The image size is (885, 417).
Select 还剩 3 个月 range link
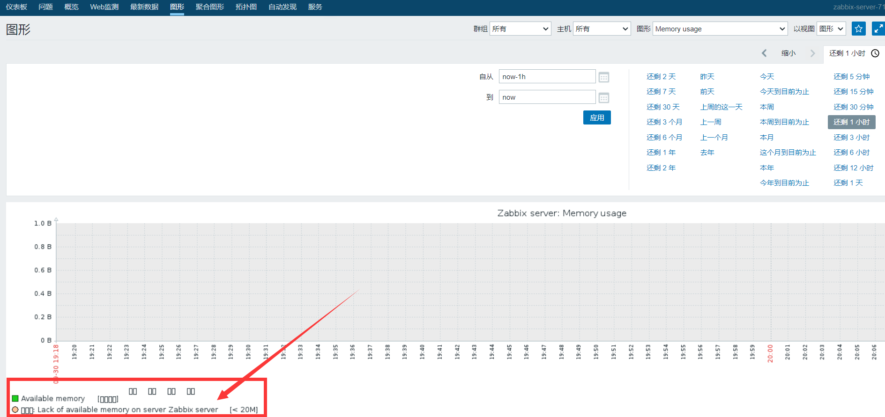(664, 122)
